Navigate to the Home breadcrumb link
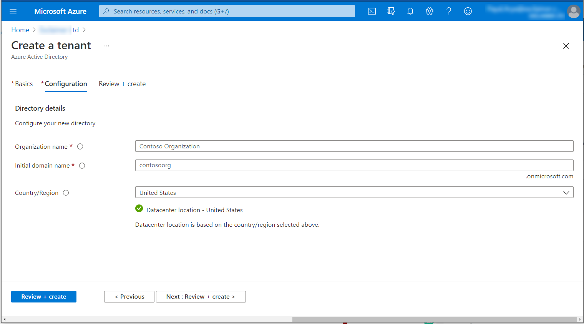This screenshot has width=584, height=324. coord(20,30)
